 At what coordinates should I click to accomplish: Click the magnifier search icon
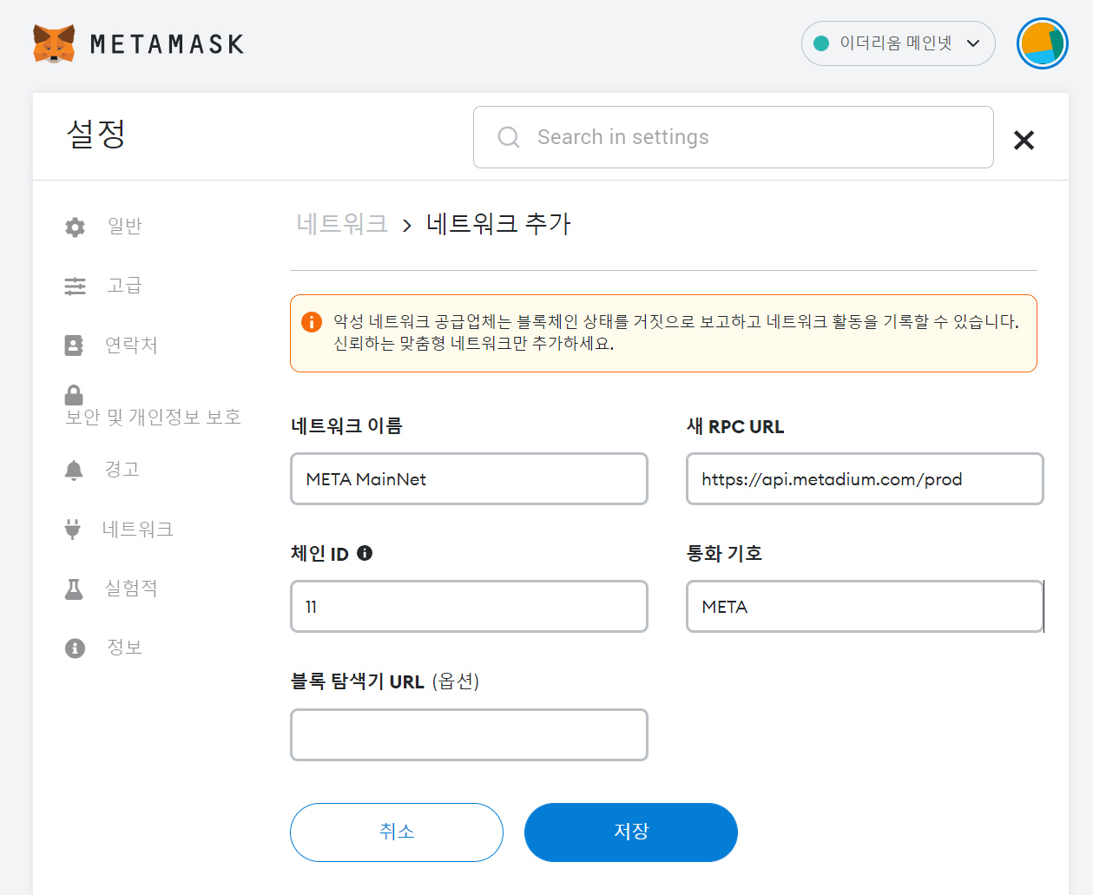click(x=509, y=137)
